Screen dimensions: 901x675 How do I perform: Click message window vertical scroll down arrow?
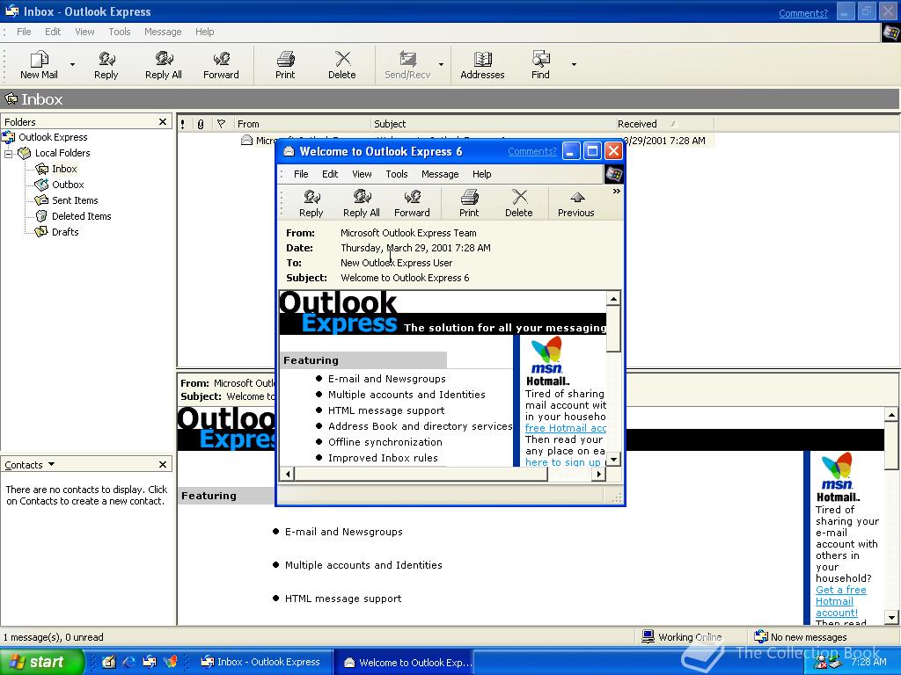613,459
